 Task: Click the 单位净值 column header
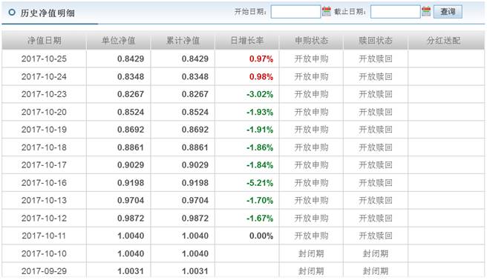[x=119, y=41]
